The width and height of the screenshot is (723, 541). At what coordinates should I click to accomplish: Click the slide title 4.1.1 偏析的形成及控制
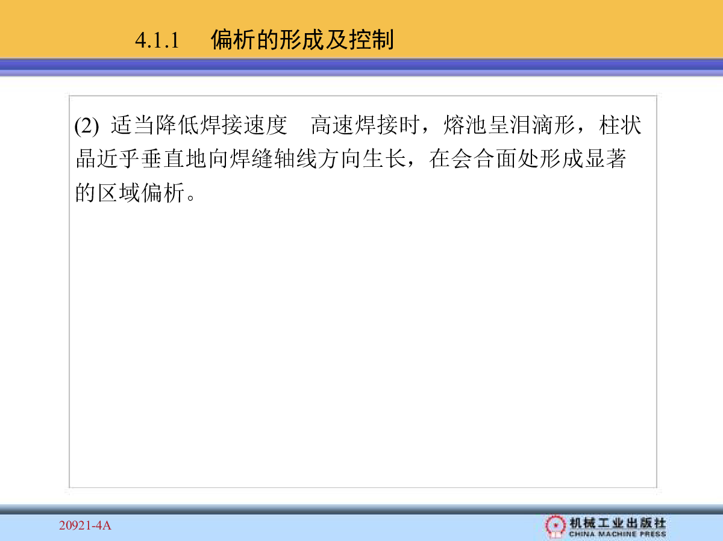pos(264,40)
